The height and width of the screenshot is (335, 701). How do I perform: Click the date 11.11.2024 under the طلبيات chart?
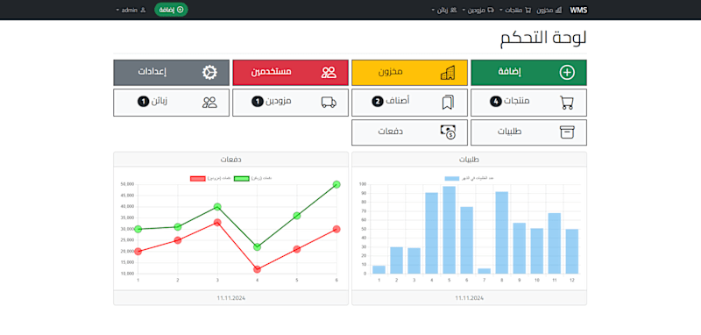tap(469, 298)
